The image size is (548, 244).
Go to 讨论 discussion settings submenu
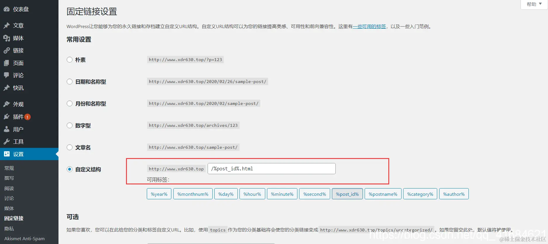pos(9,198)
